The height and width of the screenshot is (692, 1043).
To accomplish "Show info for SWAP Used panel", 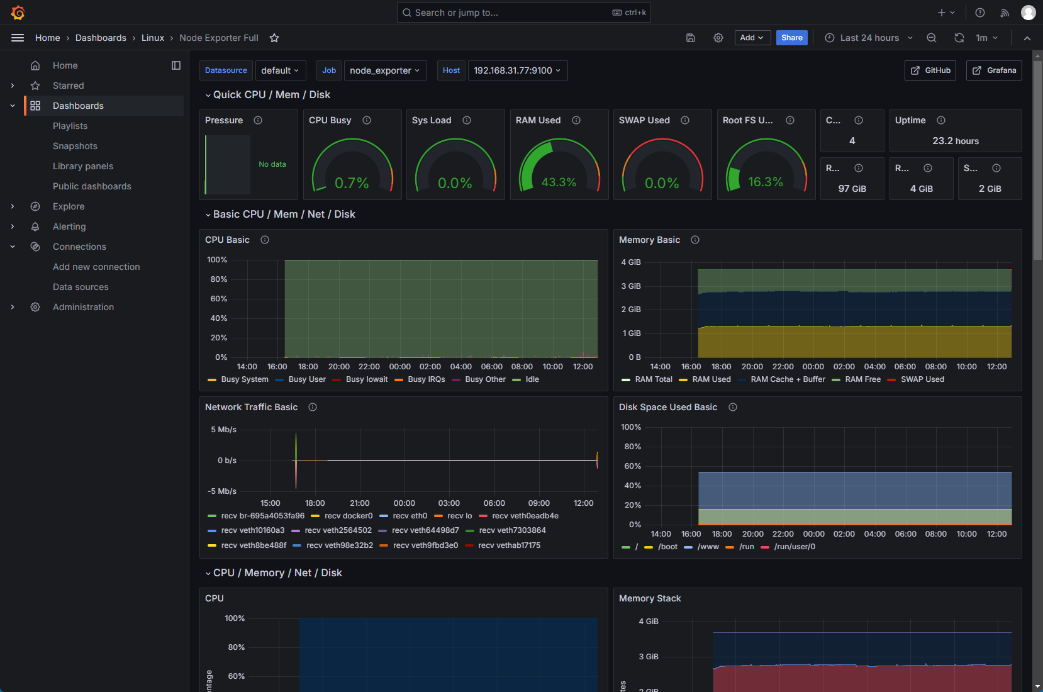I will 685,120.
